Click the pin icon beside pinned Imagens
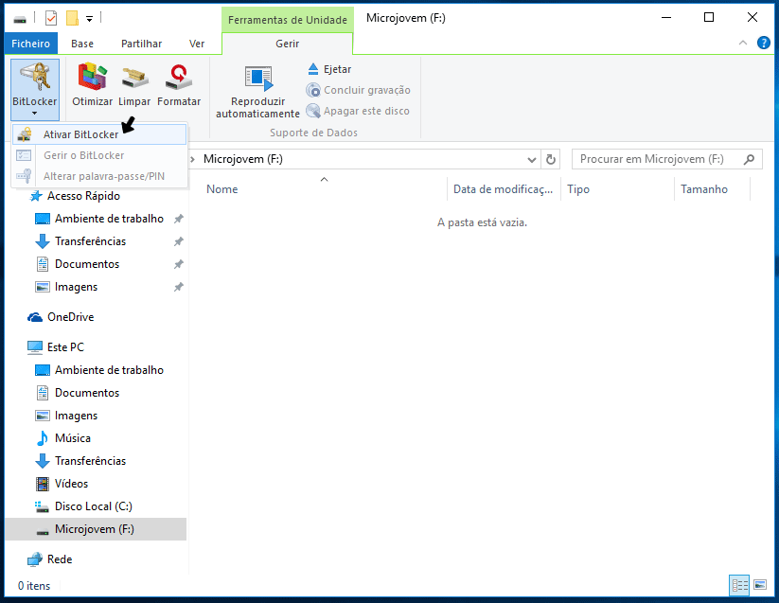The width and height of the screenshot is (779, 603). (x=178, y=287)
